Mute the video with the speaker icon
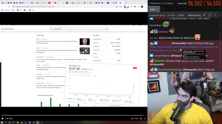Viewport: 222px width, 124px height. coord(141,118)
